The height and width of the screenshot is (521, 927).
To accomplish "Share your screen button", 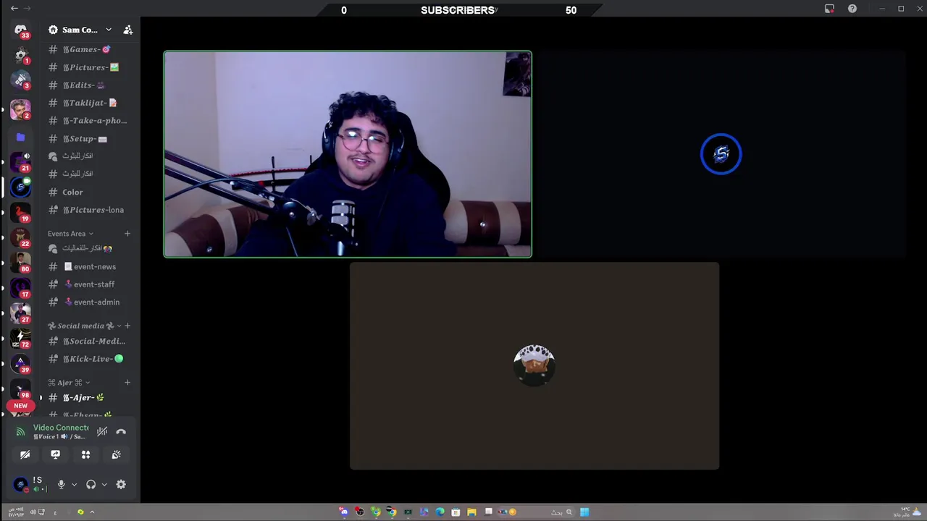I will [55, 454].
